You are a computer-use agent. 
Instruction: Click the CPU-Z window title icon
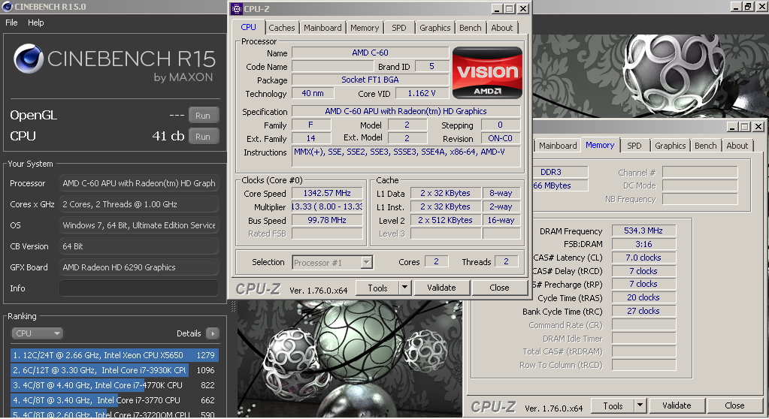(x=237, y=9)
